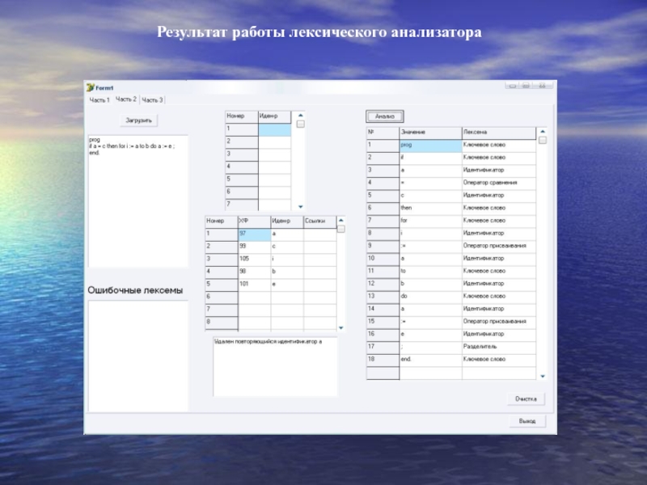The width and height of the screenshot is (647, 485).
Task: Click 'Оператор сравнения' cell in row 4
Action: click(499, 183)
